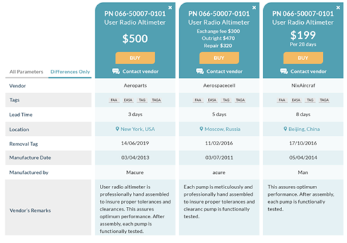This screenshot has width=347, height=243.
Task: Buy the $500 User Radio Altimeter
Action: pyautogui.click(x=135, y=58)
